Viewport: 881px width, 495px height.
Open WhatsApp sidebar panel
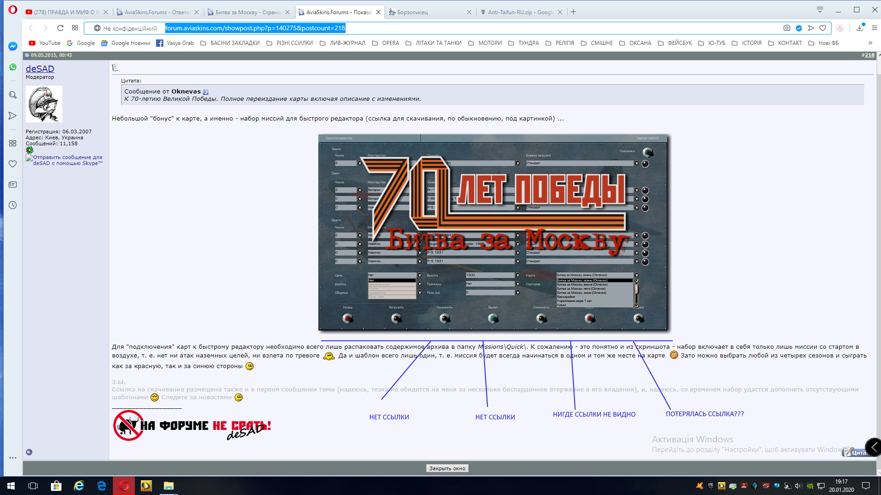tap(13, 67)
